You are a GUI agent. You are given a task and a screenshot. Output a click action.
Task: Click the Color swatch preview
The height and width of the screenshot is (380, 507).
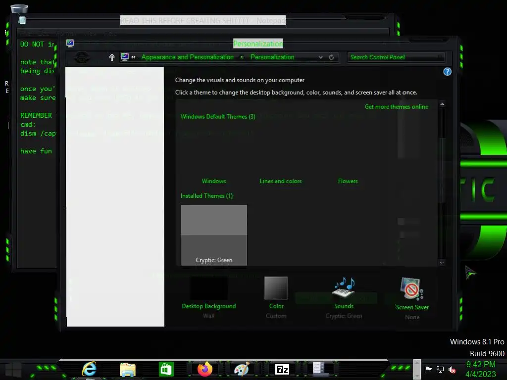[x=276, y=288]
